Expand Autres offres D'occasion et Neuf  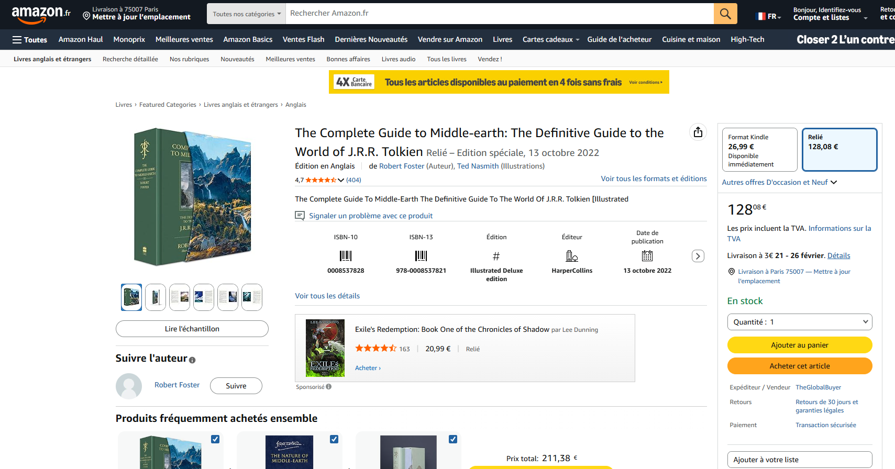[x=780, y=182]
